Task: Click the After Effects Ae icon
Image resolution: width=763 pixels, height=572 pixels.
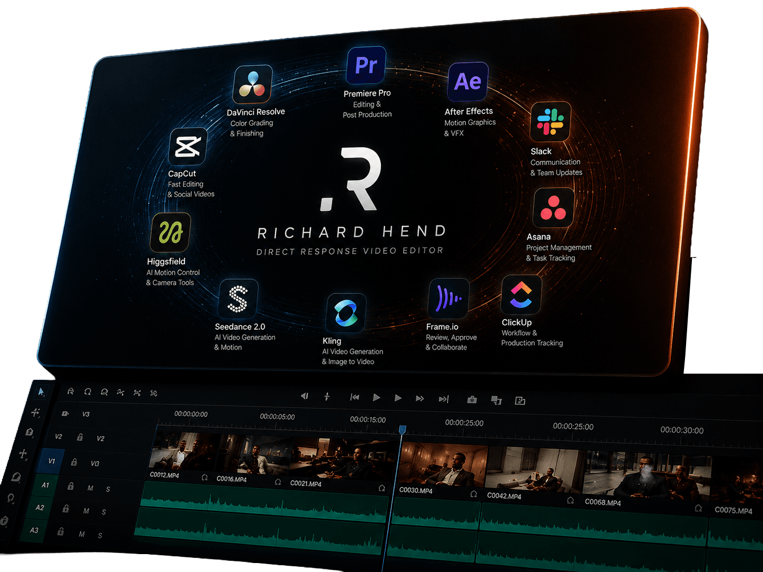Action: point(467,82)
